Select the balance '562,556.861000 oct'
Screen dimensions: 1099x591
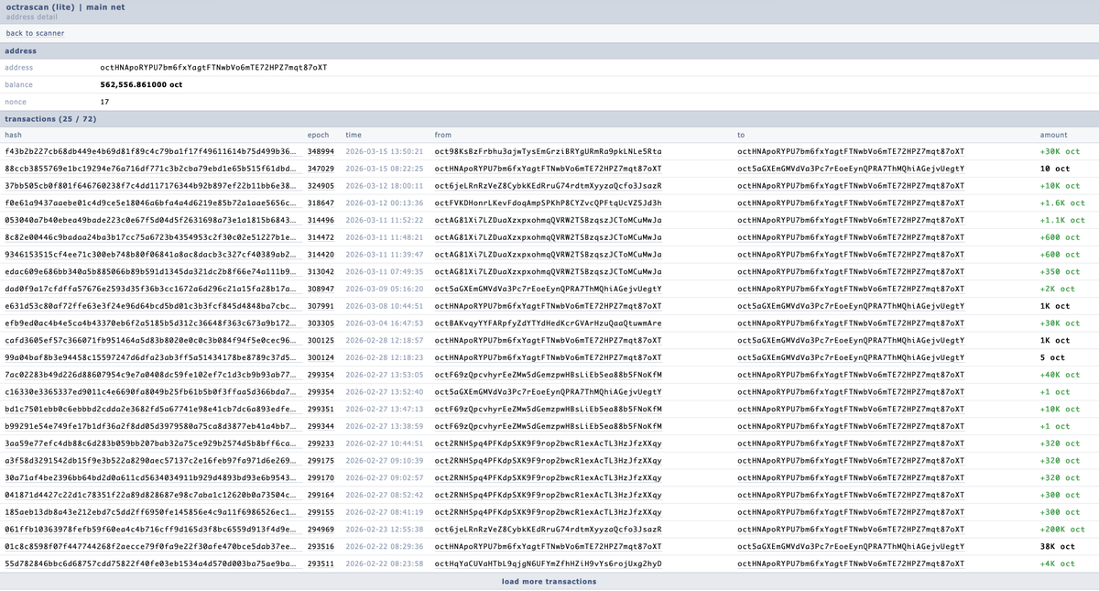tap(141, 84)
